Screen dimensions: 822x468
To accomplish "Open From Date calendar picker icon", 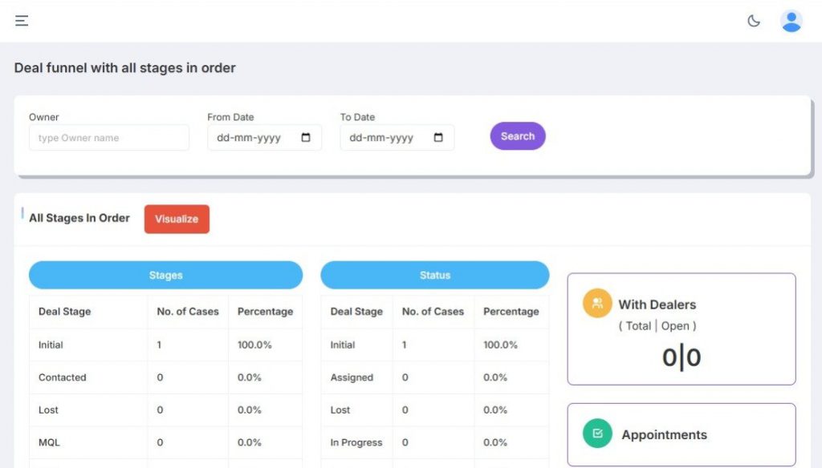I will tap(306, 138).
